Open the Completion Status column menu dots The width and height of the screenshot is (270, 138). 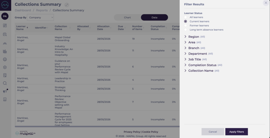(166, 28)
